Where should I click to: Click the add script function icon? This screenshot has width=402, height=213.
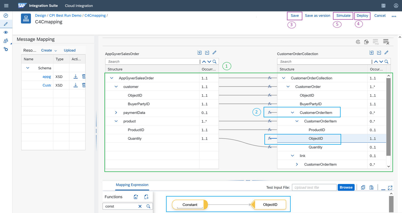146,197
